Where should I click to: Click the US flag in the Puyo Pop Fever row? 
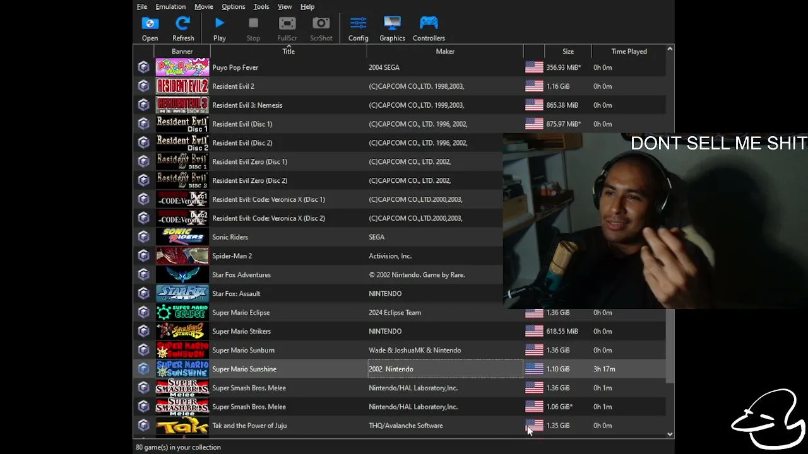(x=534, y=67)
